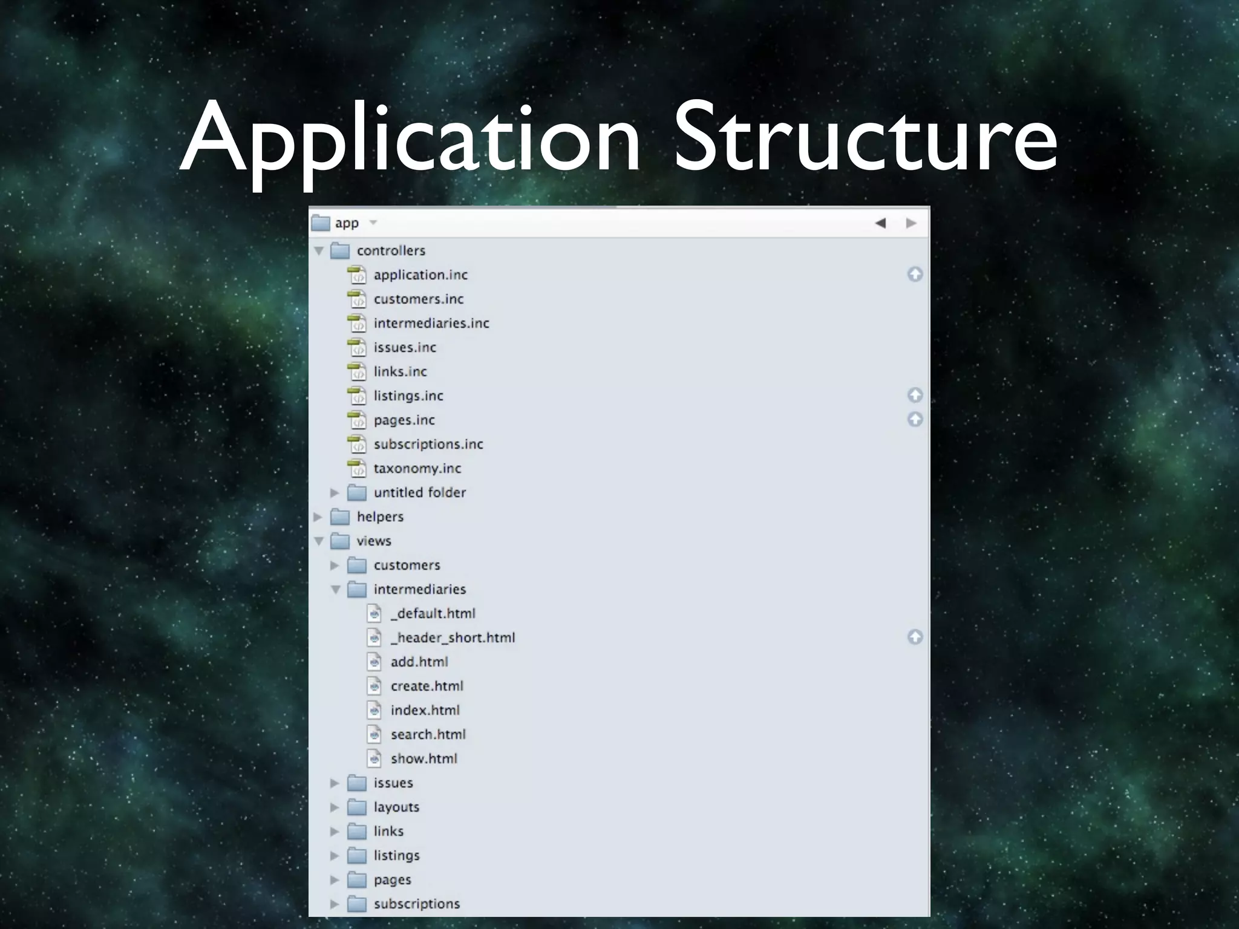Click the controllers folder icon
Image resolution: width=1239 pixels, height=929 pixels.
click(x=340, y=250)
